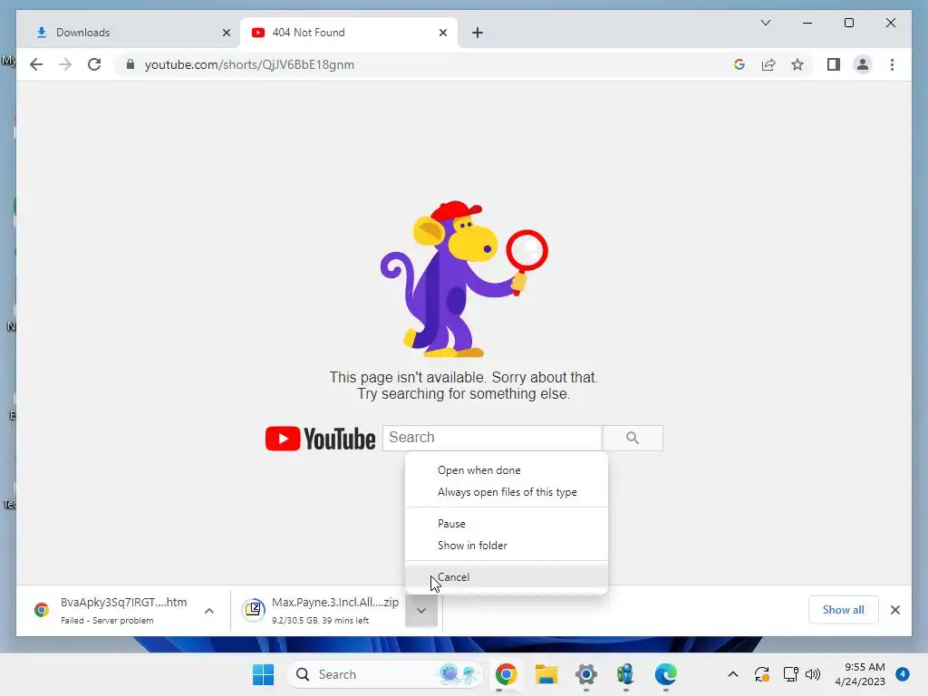The width and height of the screenshot is (928, 696).
Task: Click the monkey illustration
Action: point(464,279)
